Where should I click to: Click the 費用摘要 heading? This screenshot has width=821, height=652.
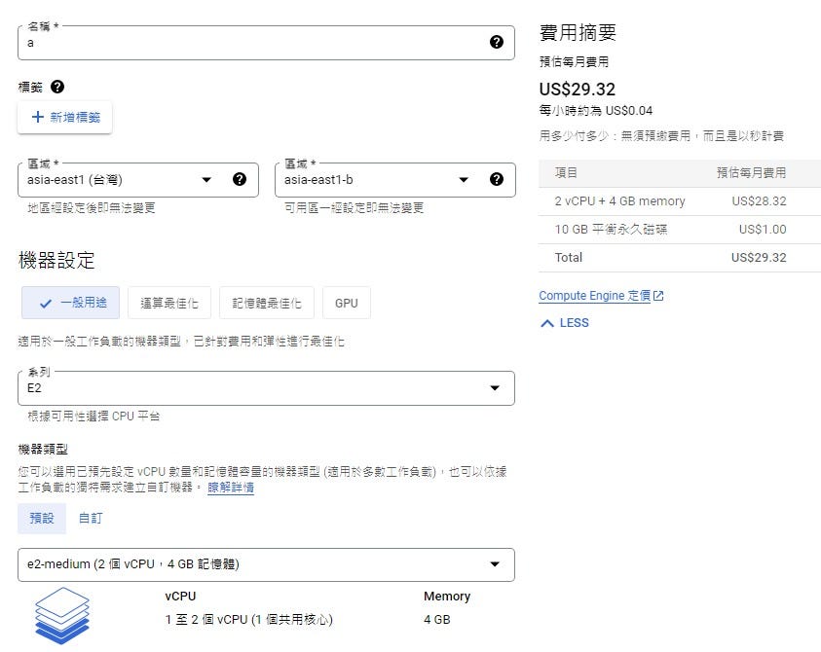click(578, 32)
